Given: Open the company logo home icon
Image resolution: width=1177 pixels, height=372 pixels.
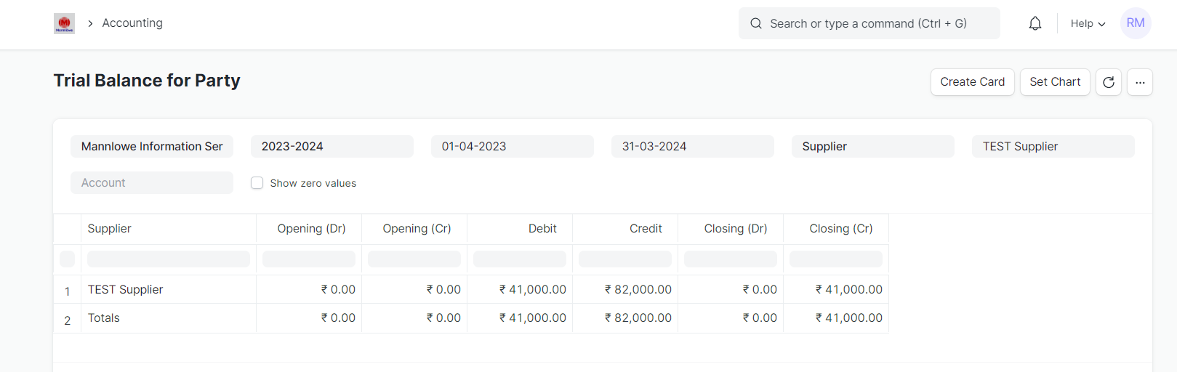Looking at the screenshot, I should 64,23.
